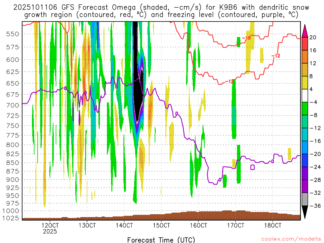Click the 700 pressure level label
Viewport: 324px width, 243px height.
tap(13, 105)
